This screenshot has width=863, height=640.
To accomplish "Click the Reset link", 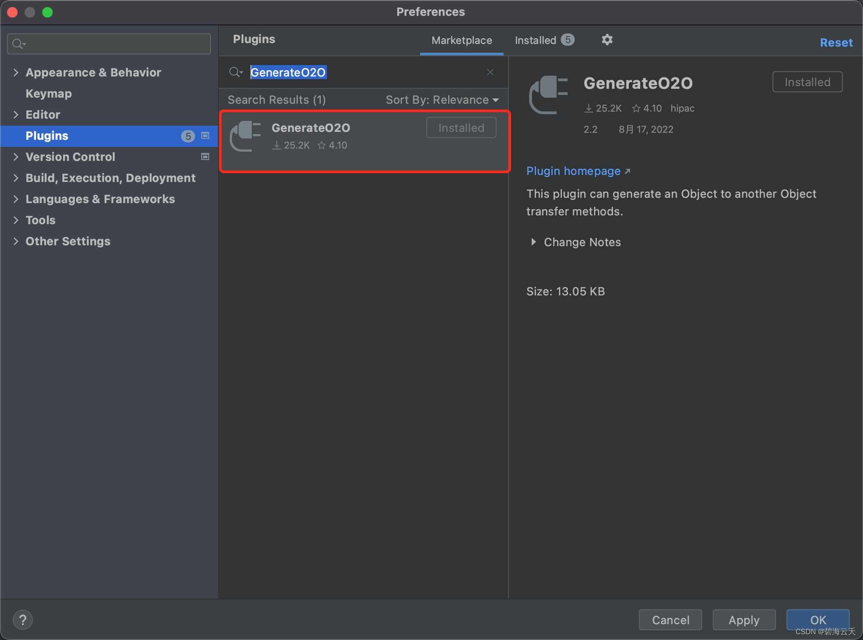I will [836, 43].
